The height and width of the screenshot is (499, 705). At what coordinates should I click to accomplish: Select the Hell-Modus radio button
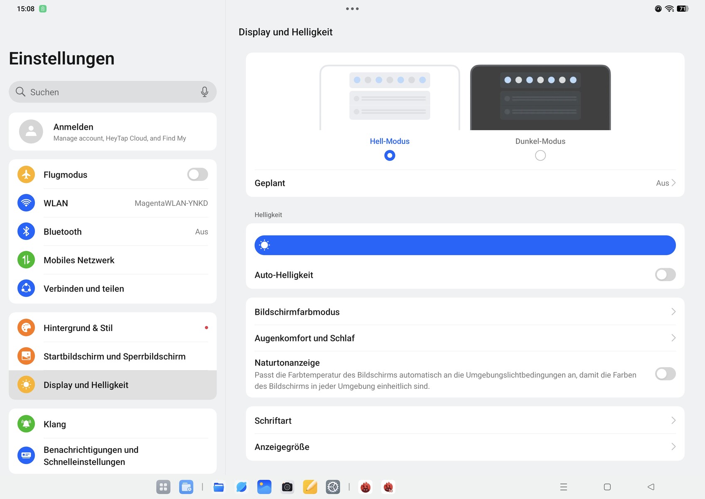tap(389, 156)
